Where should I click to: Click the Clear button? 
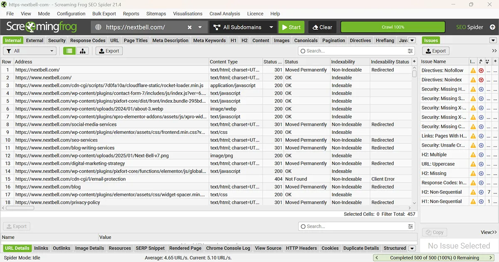coord(322,27)
